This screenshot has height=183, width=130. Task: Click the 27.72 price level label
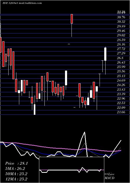pos(121,49)
